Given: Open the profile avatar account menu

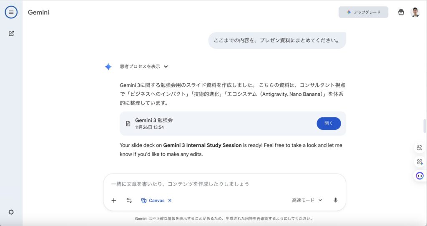Looking at the screenshot, I should pos(415,12).
